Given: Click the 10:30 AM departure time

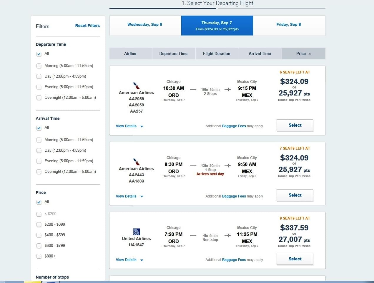Looking at the screenshot, I should [x=174, y=88].
